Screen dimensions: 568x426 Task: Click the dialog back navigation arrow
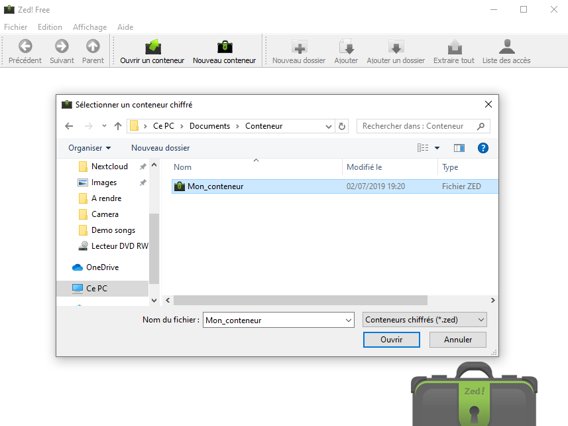69,126
